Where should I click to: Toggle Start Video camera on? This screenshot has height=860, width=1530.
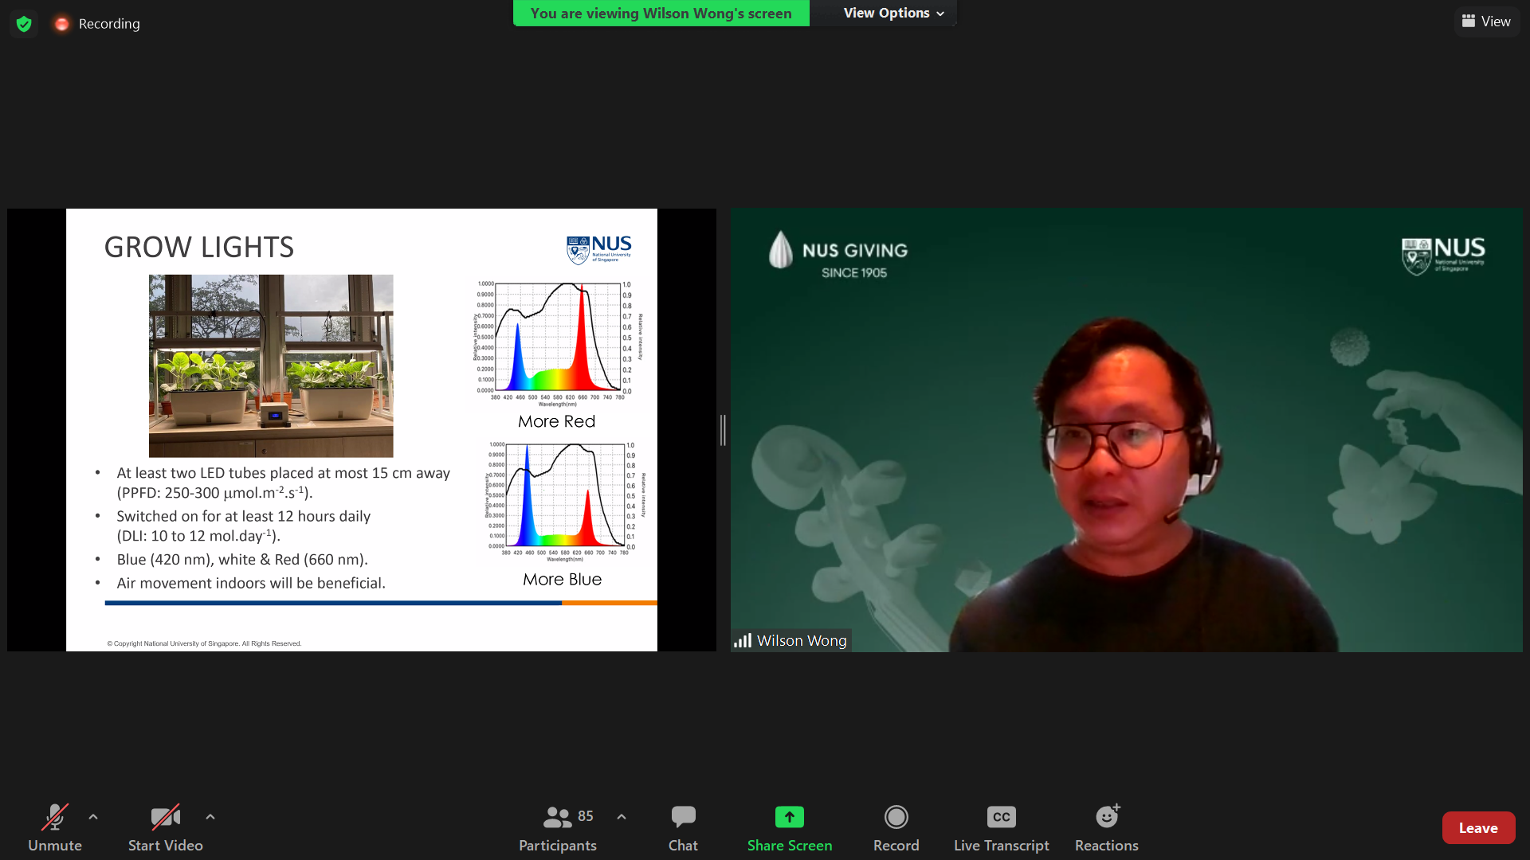[x=165, y=827]
